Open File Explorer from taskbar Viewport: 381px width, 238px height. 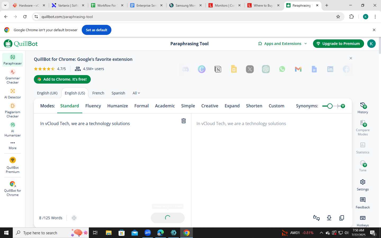[108, 233]
